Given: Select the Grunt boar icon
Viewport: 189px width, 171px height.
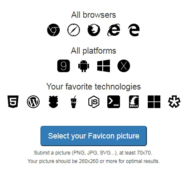Looking at the screenshot, I should [53, 102].
